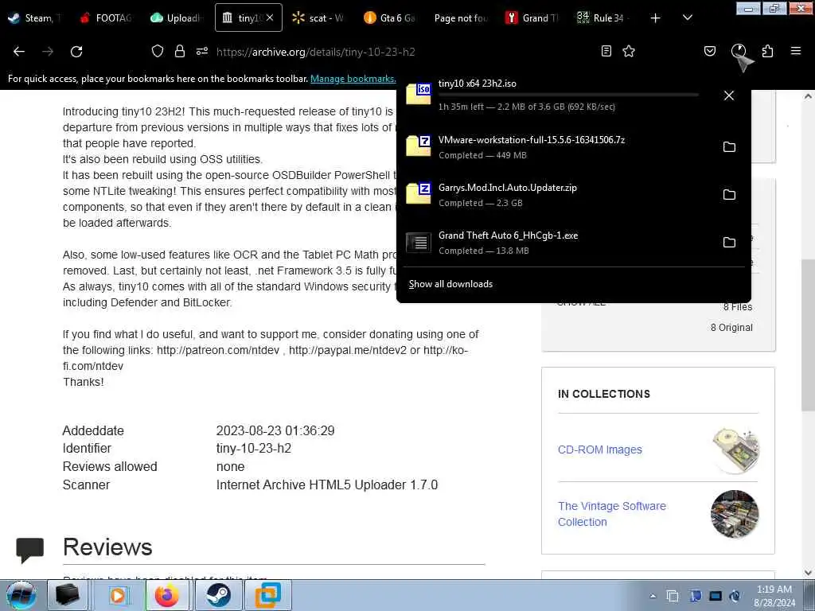Image resolution: width=815 pixels, height=611 pixels.
Task: Open the black box taskbar application icon
Action: tap(67, 595)
